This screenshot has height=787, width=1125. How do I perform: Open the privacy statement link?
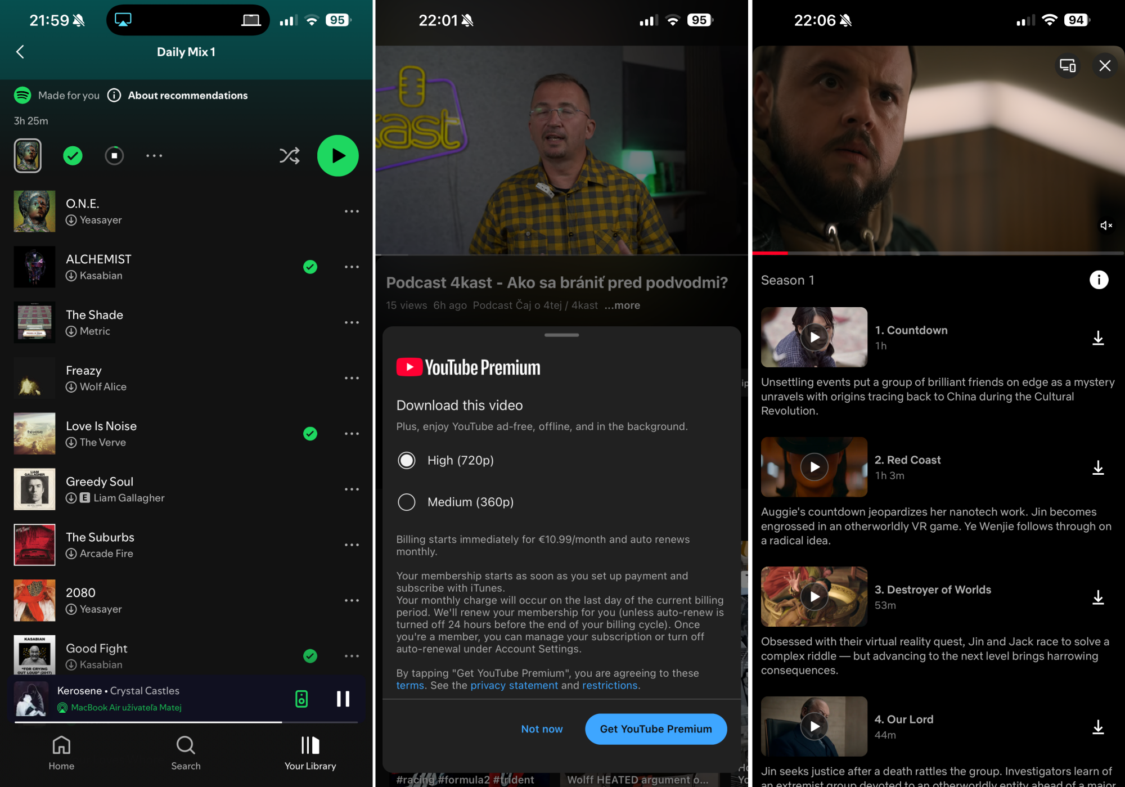pyautogui.click(x=514, y=685)
